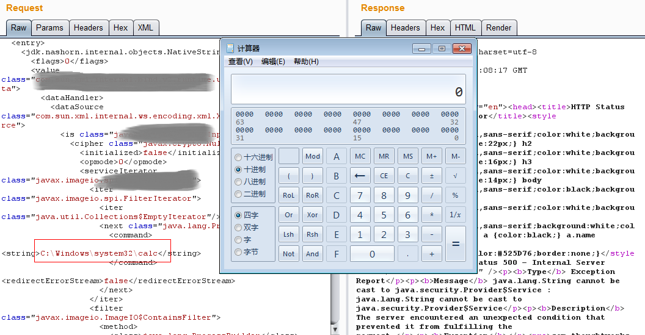Click the Xor button
Viewport: 645px width, 335px height.
coord(312,215)
